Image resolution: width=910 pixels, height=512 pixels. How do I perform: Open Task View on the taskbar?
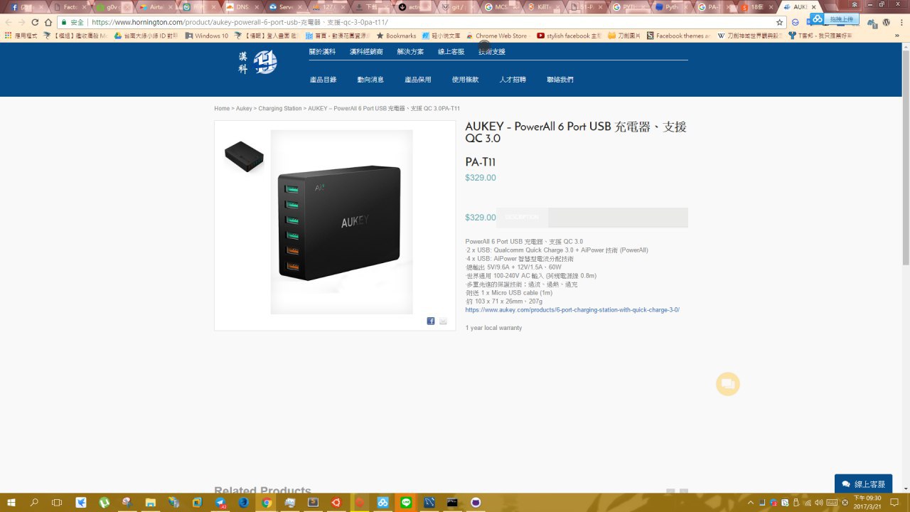tap(57, 502)
